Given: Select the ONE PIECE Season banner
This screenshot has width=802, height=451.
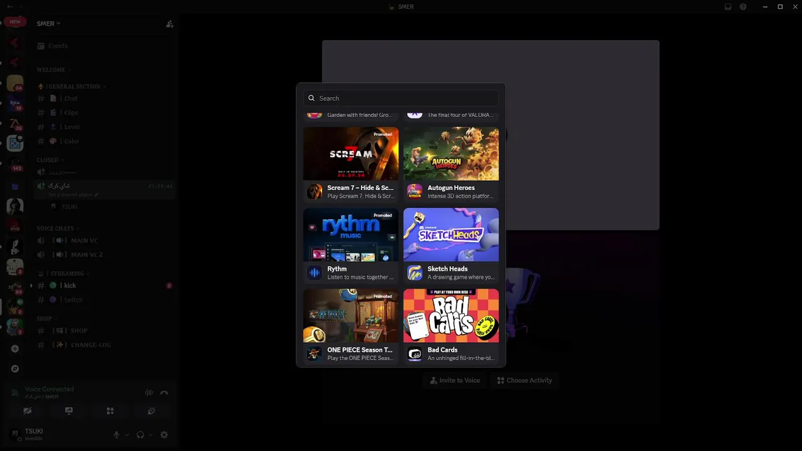Looking at the screenshot, I should pyautogui.click(x=351, y=316).
